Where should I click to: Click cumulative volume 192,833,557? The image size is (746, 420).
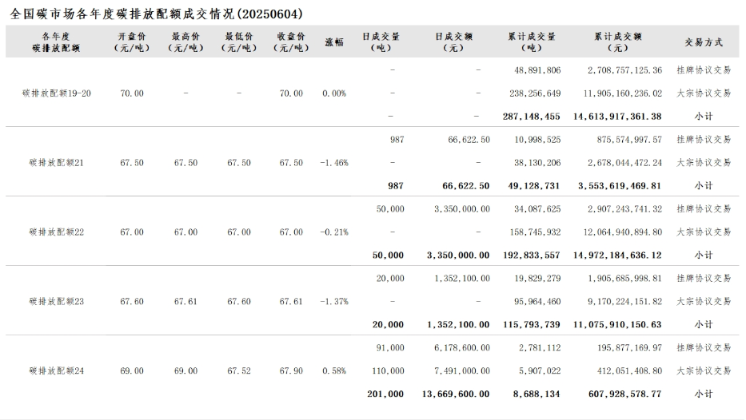[532, 256]
